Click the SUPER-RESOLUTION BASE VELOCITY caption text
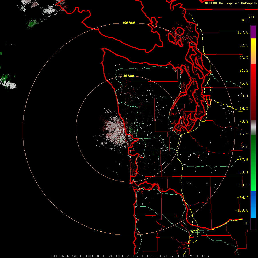Screen dimensions: 258x258 (90, 256)
